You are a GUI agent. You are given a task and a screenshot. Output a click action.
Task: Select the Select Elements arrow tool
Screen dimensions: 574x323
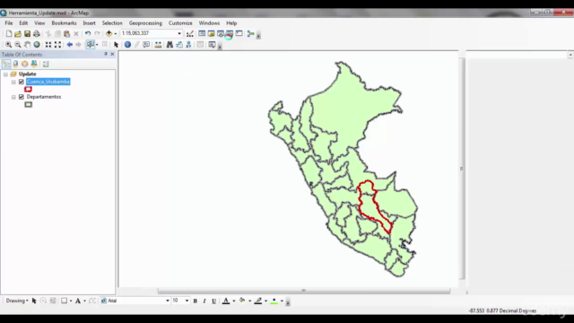pos(116,45)
